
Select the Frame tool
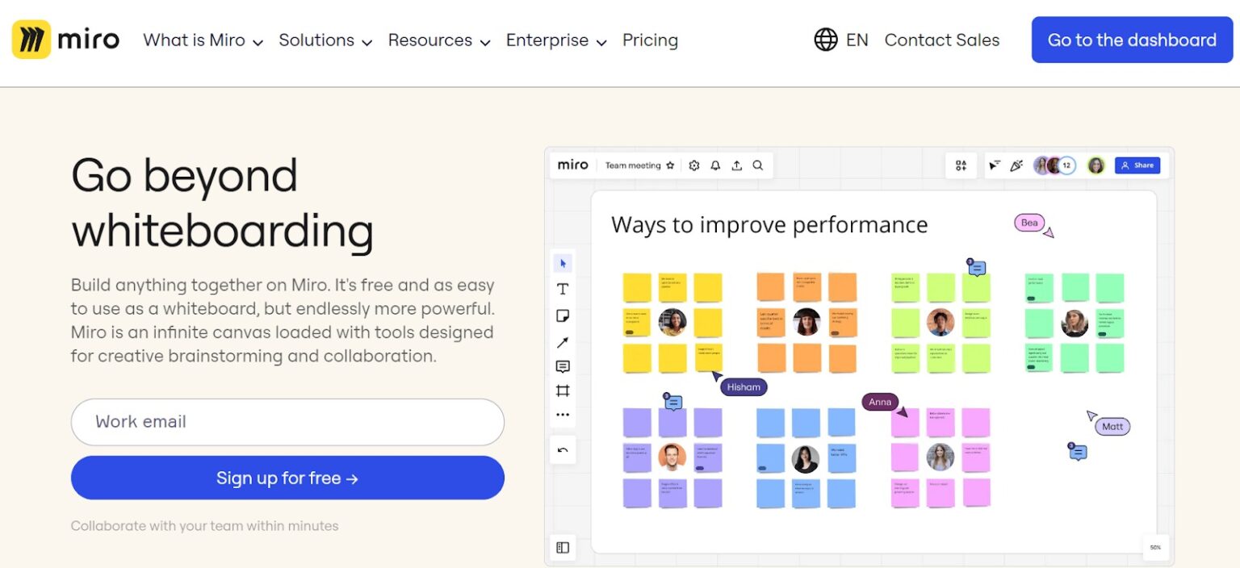point(563,391)
